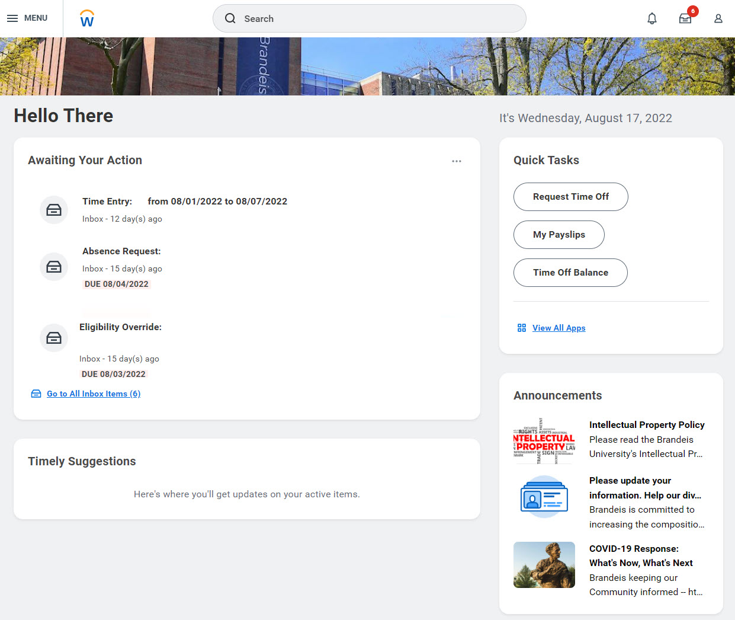
Task: Open the user profile icon
Action: click(x=718, y=18)
